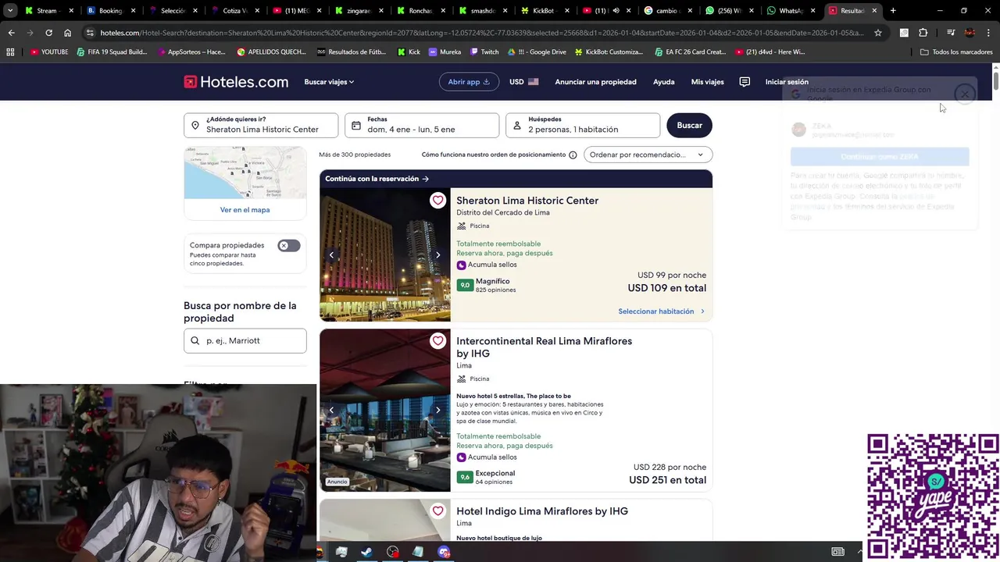Open the Fechas date picker field
Screen dimensions: 1000x562
coord(422,125)
